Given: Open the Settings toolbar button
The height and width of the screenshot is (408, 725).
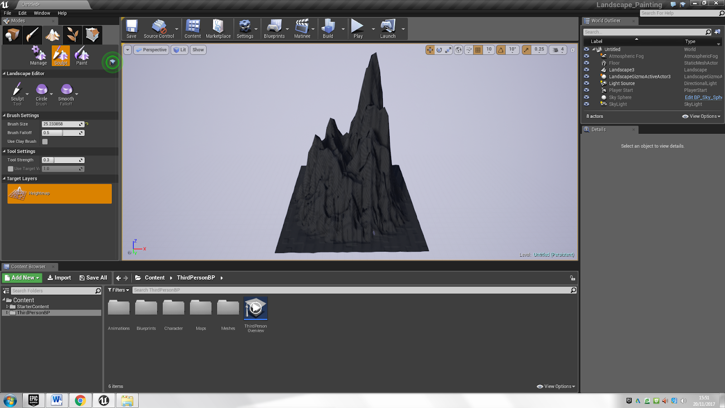Looking at the screenshot, I should [x=245, y=29].
